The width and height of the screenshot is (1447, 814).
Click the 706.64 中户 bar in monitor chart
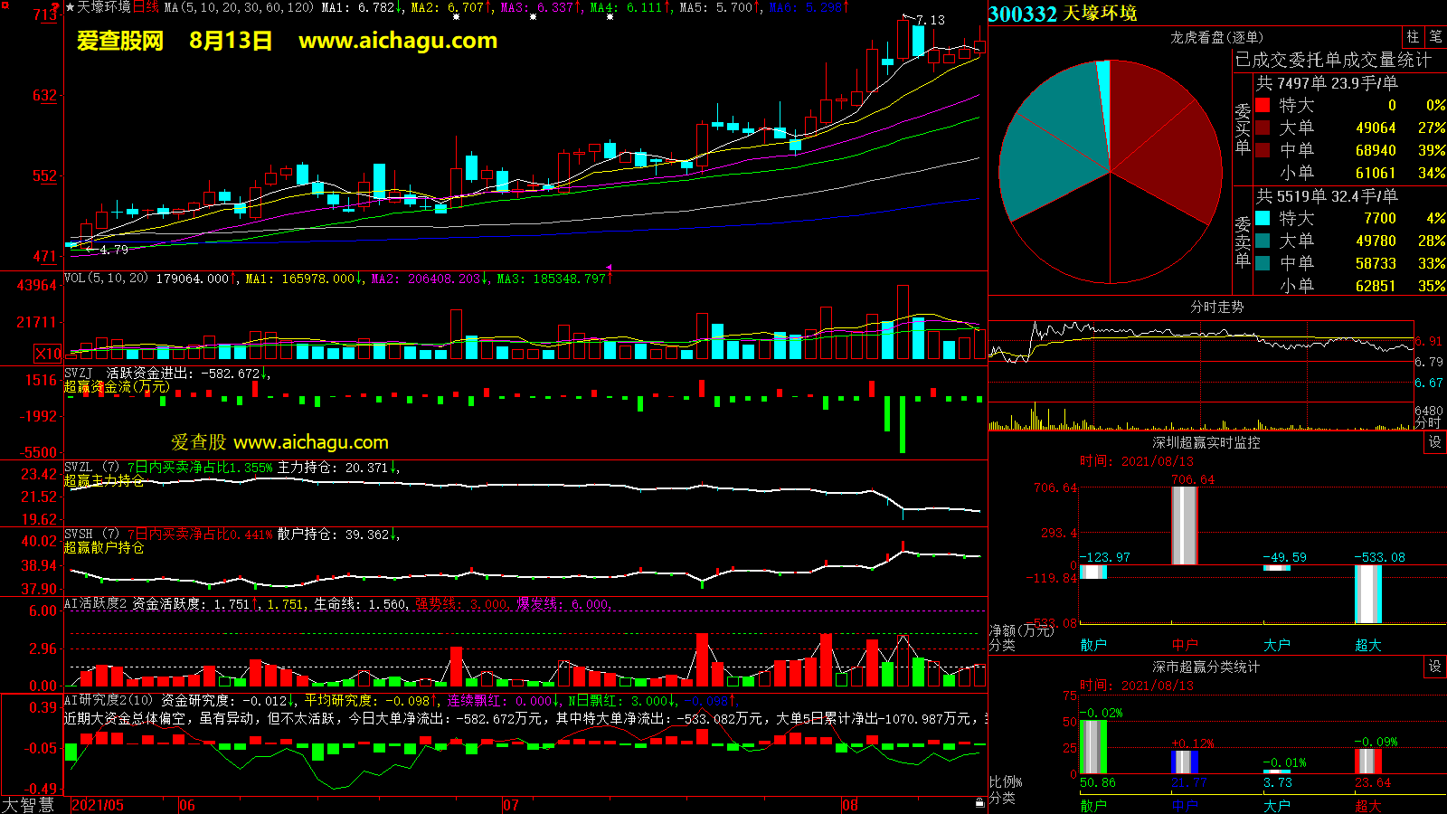(x=1185, y=525)
